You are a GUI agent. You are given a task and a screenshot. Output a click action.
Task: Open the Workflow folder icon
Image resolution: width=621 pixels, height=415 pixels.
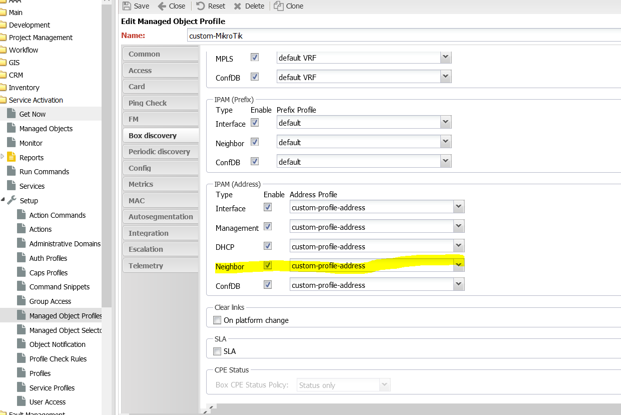(3, 50)
